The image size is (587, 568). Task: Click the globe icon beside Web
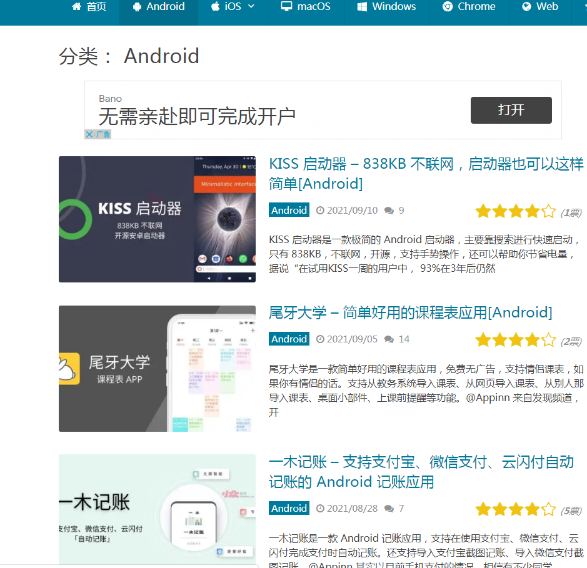526,7
